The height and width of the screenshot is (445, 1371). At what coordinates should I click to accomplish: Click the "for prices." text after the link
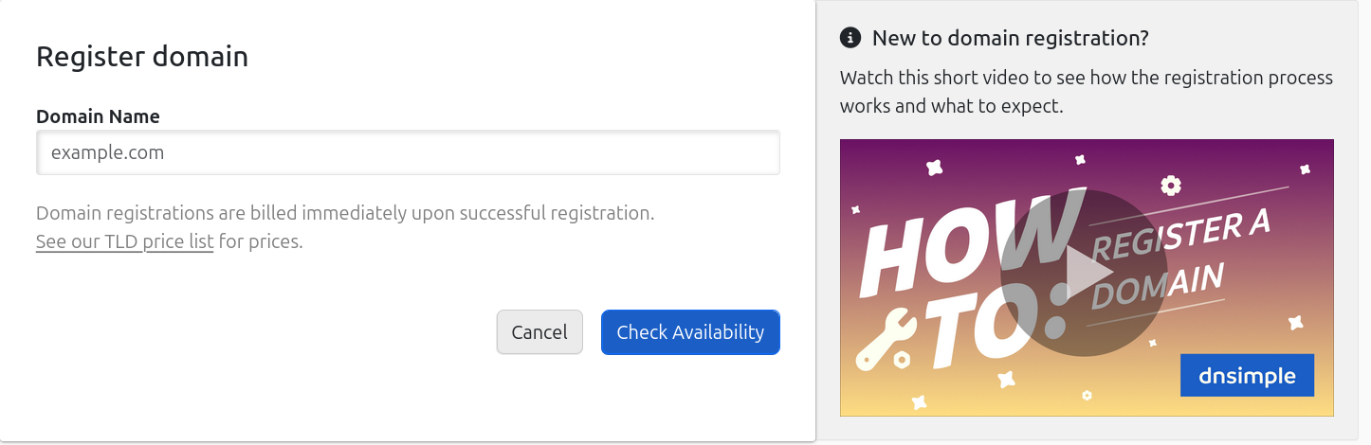click(x=261, y=241)
